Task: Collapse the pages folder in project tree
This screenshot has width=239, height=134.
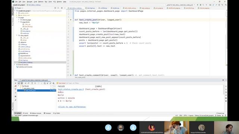Action: (17, 17)
